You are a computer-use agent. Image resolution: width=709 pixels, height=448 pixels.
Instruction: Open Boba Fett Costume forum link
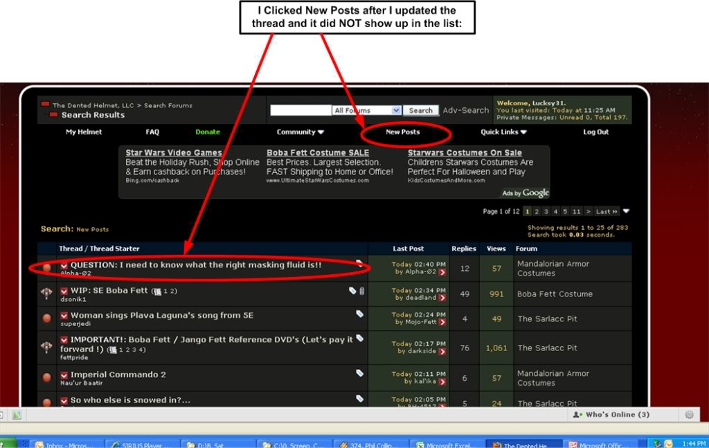click(x=555, y=294)
